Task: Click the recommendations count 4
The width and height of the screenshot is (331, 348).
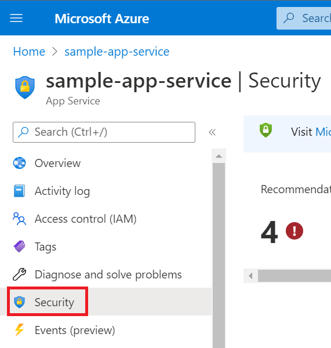Action: tap(269, 232)
